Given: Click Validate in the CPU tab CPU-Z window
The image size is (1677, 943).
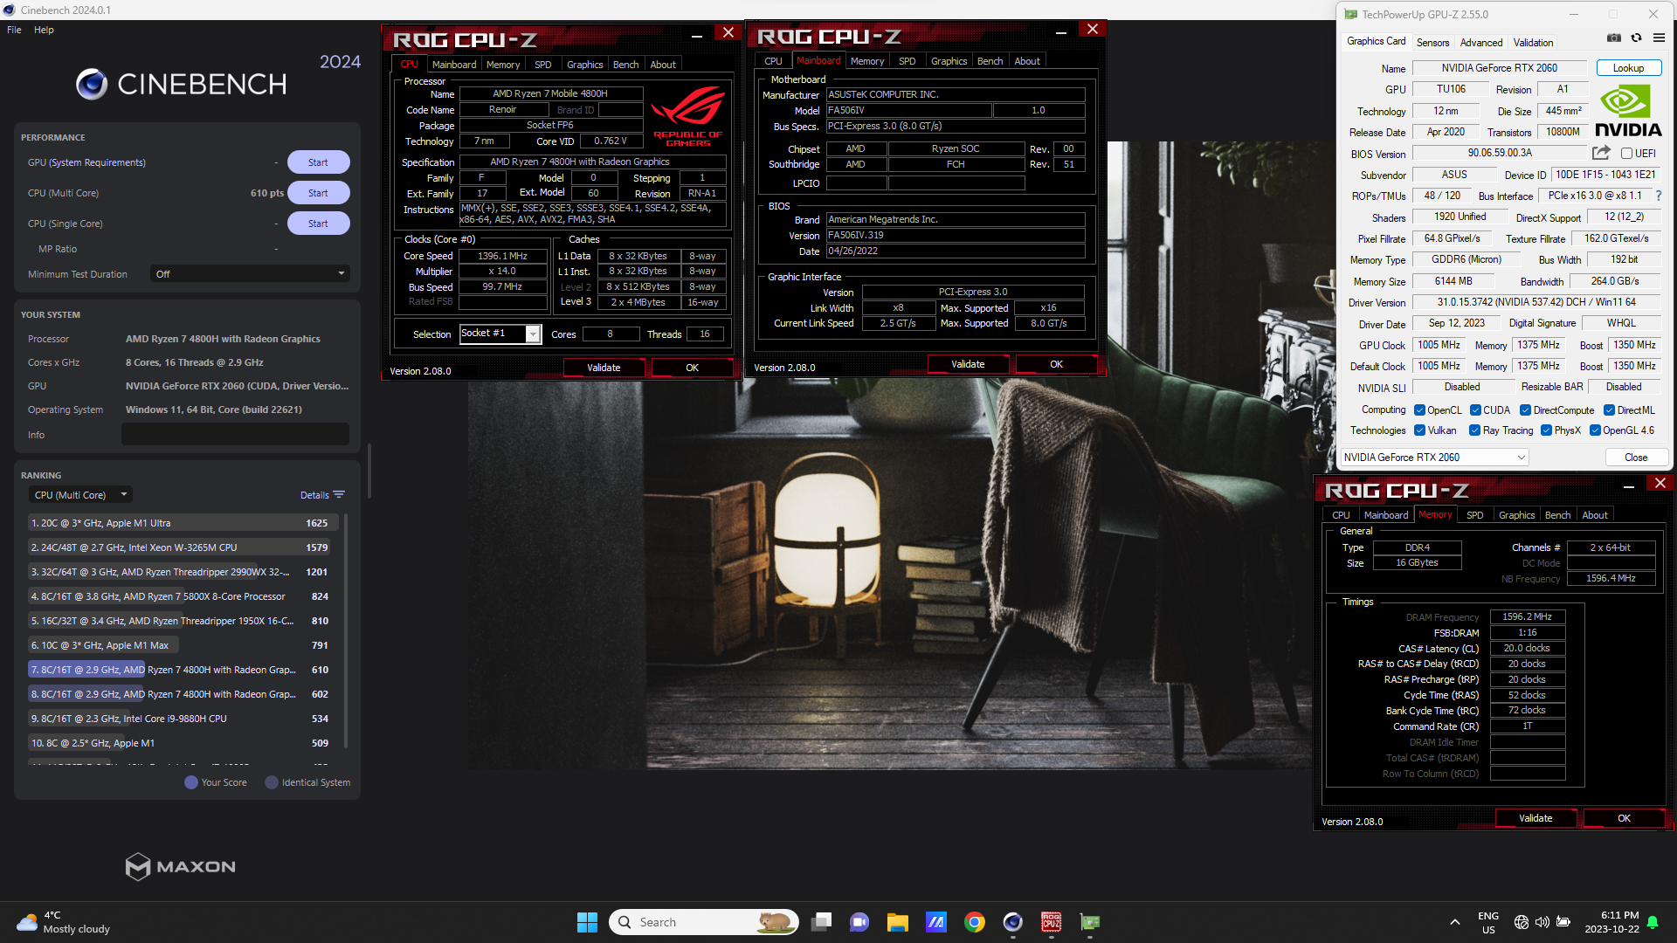Looking at the screenshot, I should pos(604,368).
